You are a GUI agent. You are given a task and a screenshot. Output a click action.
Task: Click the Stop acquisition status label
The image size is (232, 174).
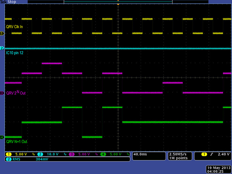(x=12, y=2)
